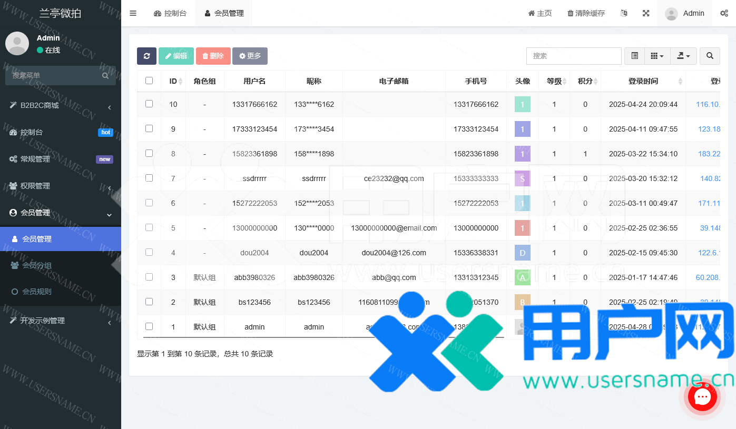Viewport: 736px width, 429px height.
Task: Click the avatar of user 13000000000
Action: 523,228
